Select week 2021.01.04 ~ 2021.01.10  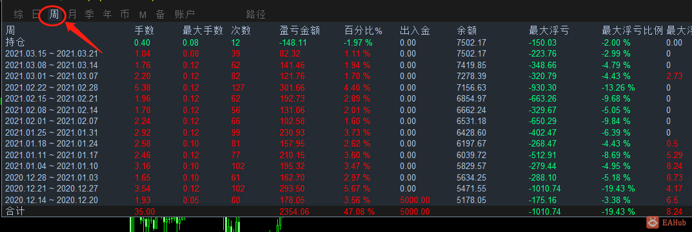pos(51,166)
